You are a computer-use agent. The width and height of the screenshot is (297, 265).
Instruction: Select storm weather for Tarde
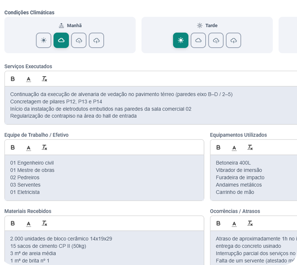(233, 40)
